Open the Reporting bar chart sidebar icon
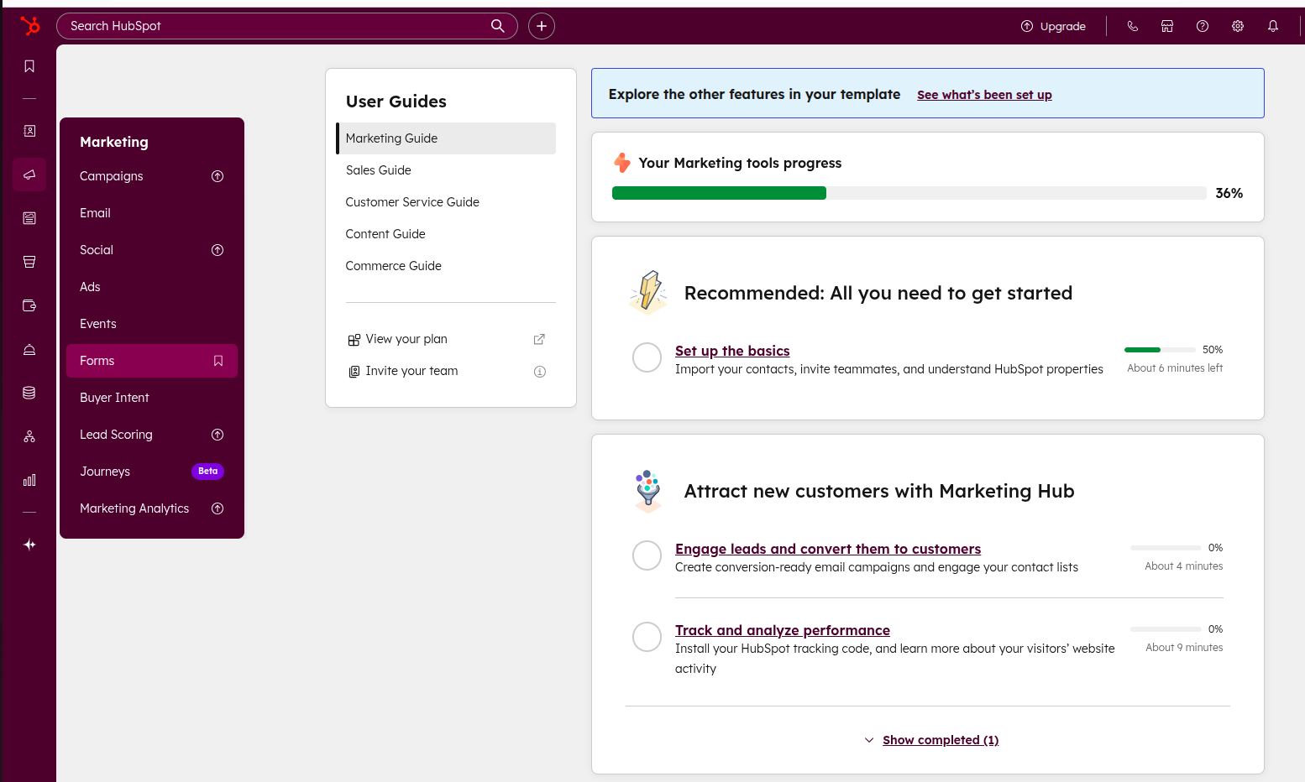This screenshot has height=782, width=1305. [29, 480]
